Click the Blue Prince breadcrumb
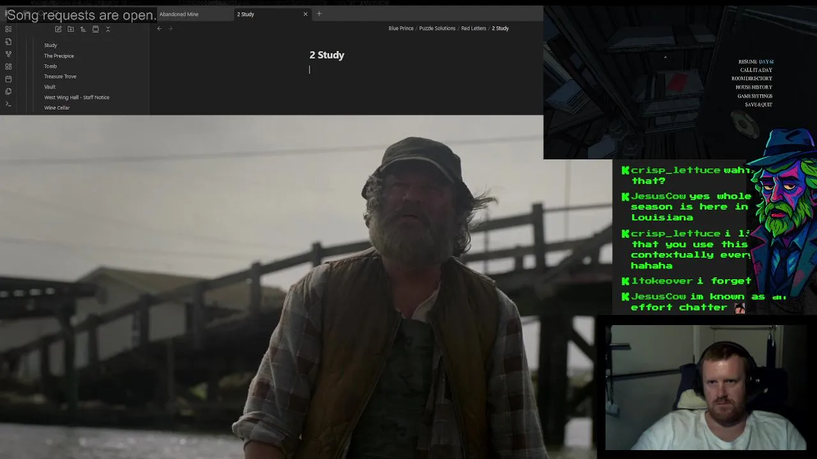Viewport: 817px width, 459px height. coord(401,28)
